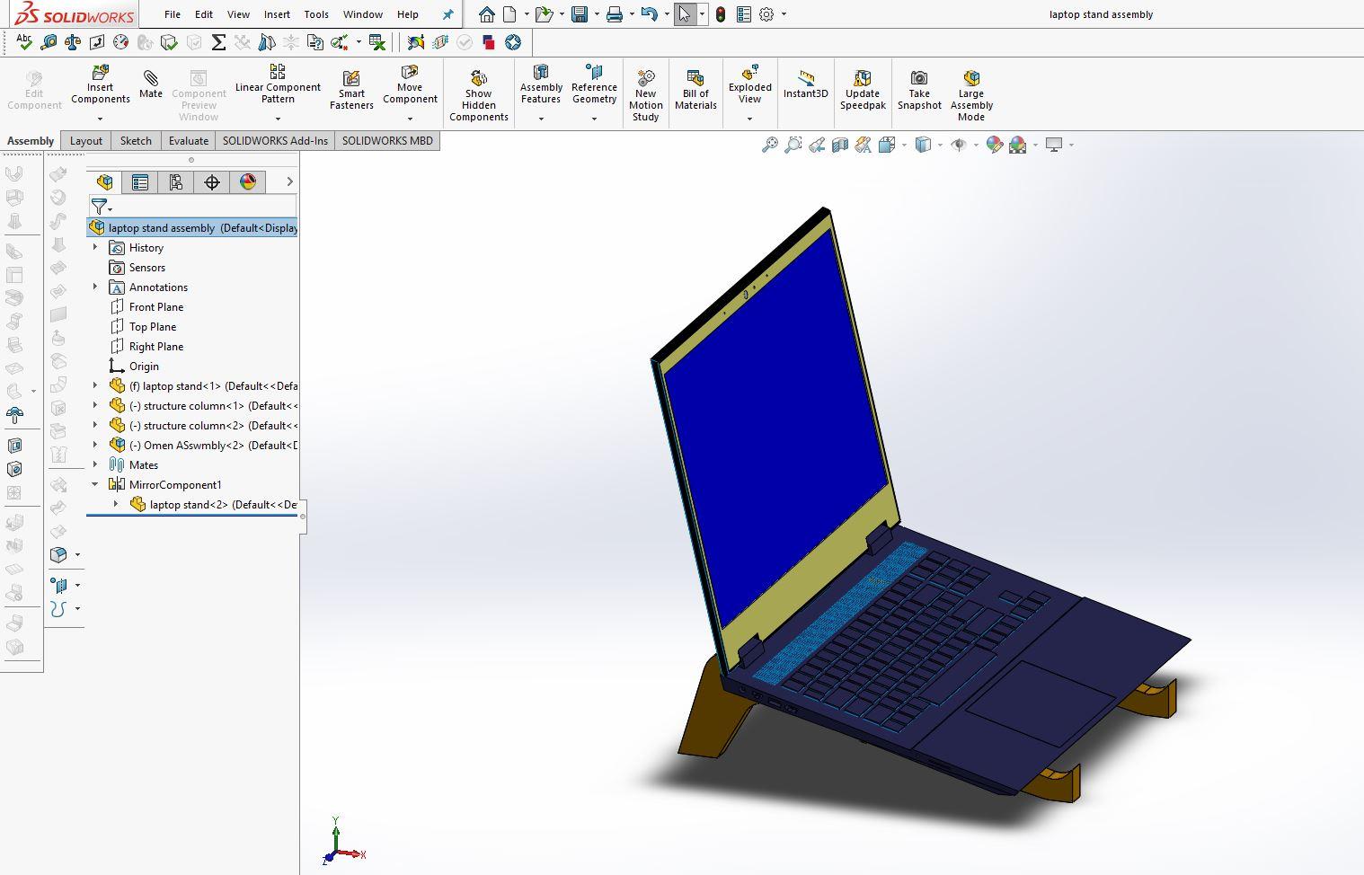Click Reference Geometry in the ribbon
Viewport: 1364px width, 875px height.
coord(594,87)
